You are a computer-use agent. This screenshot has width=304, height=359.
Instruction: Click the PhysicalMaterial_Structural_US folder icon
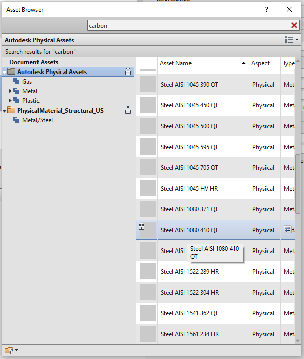pyautogui.click(x=11, y=110)
